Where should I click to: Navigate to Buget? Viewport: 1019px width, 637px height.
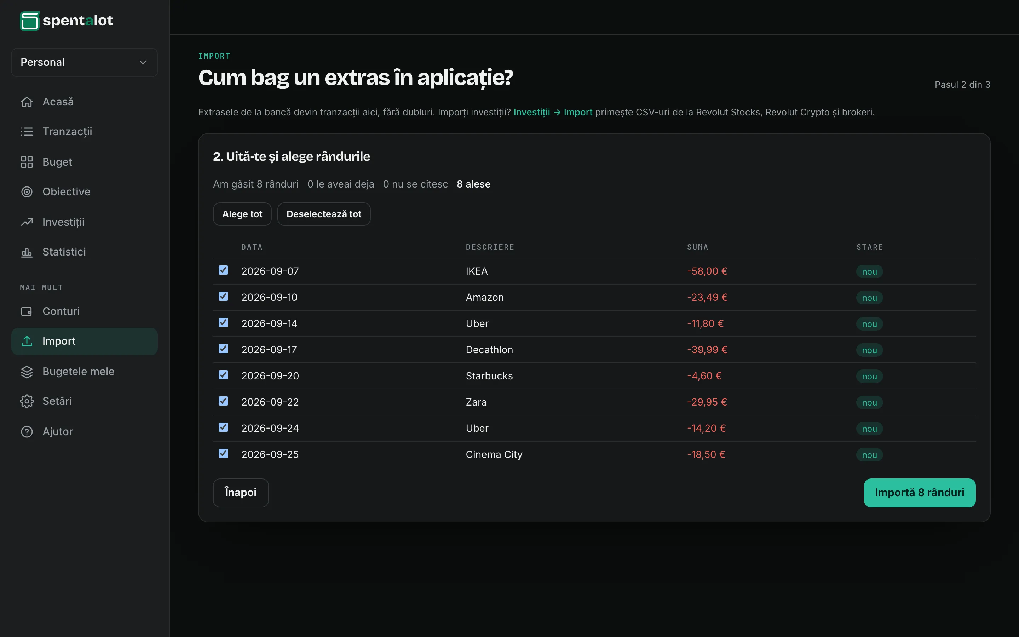[x=84, y=162]
